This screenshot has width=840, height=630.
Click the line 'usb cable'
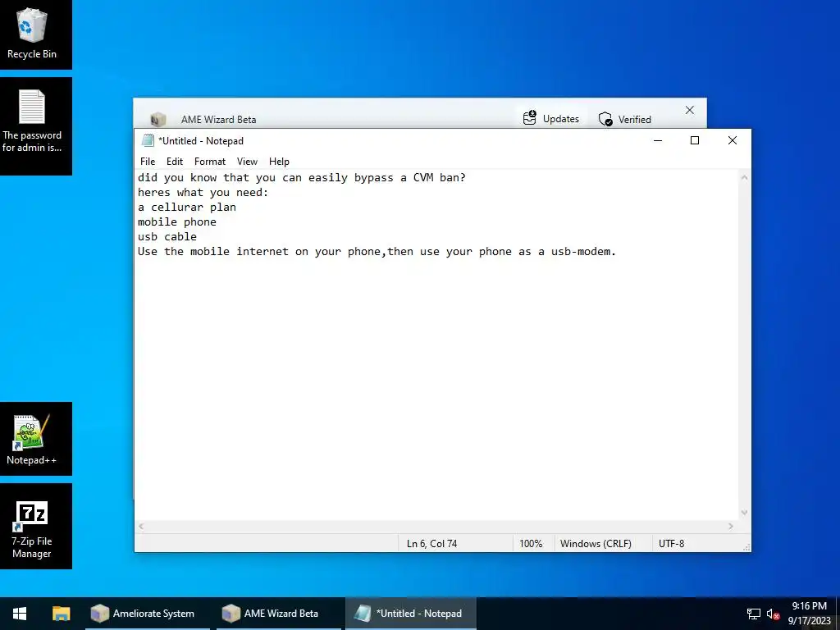tap(167, 237)
